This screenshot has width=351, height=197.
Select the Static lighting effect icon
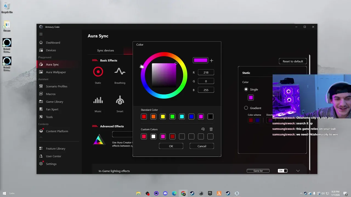(98, 72)
